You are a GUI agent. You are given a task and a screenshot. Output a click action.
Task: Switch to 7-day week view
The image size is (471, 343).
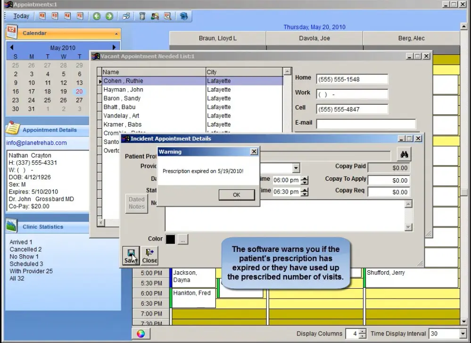click(66, 16)
